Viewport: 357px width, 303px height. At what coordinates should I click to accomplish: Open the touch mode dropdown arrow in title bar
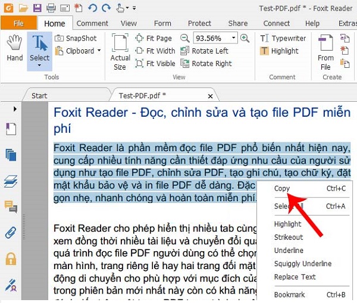click(127, 8)
